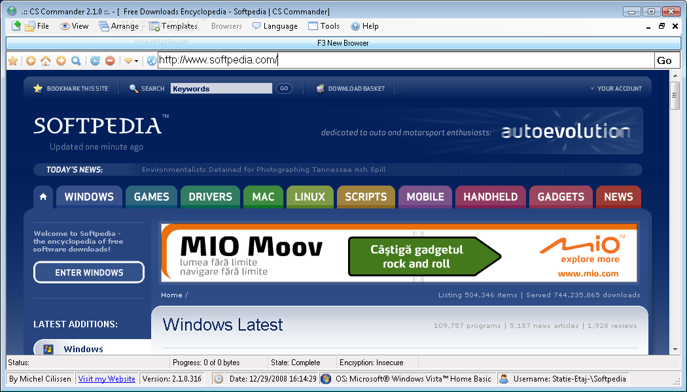
Task: Click the MIO Moov advertisement banner
Action: (398, 253)
